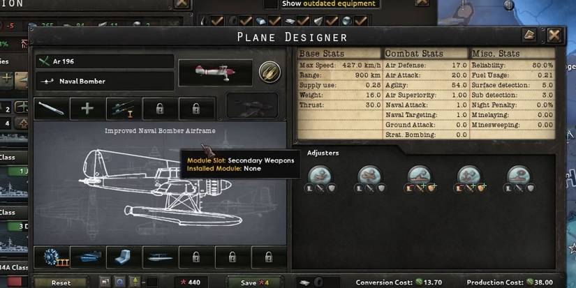
Task: Click the locked slot right after the floats slot
Action: [195, 257]
